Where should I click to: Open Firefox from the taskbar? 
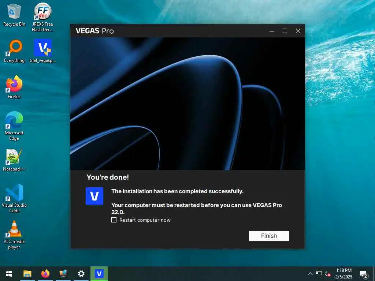point(45,274)
